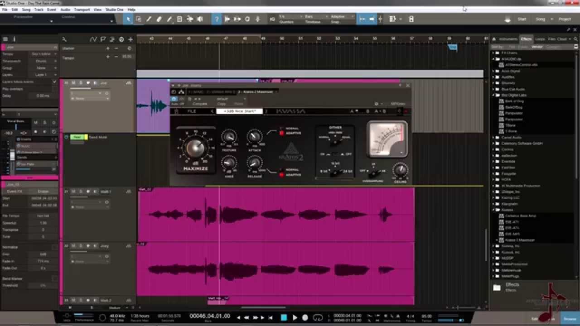
Task: Click the Browse button at bottom right
Action: tap(570, 318)
